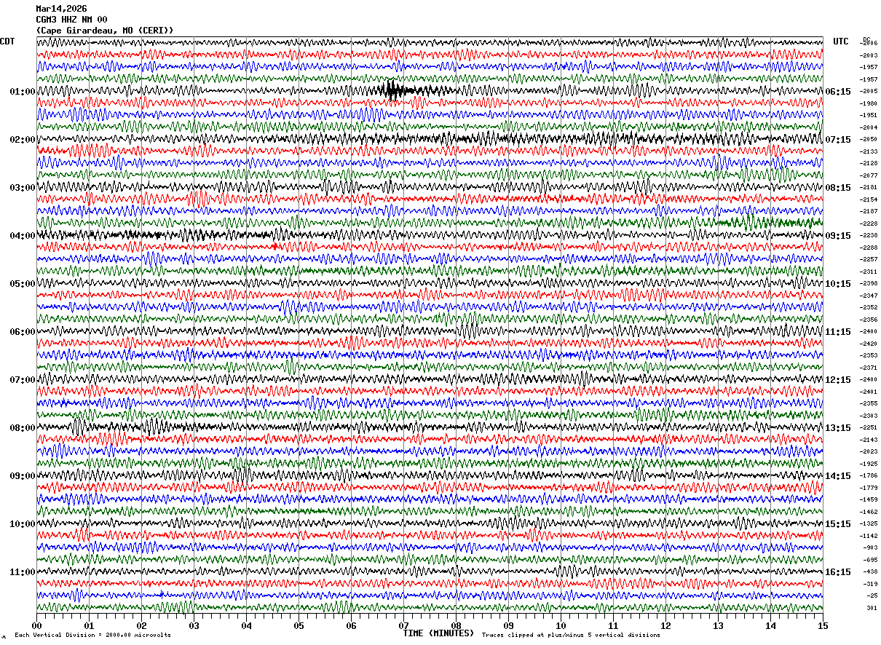Select the 08:00 CDT time label
Screen dimensions: 881x645
[22, 428]
